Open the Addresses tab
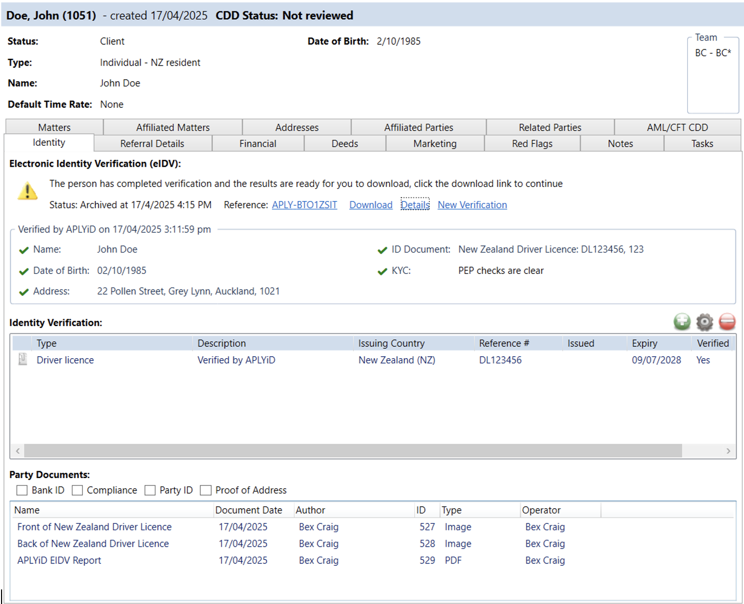This screenshot has height=604, width=744. (x=297, y=127)
